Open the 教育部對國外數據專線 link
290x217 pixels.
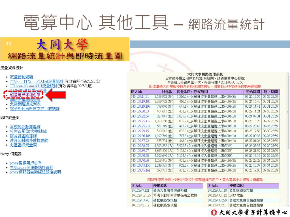[x=29, y=140]
